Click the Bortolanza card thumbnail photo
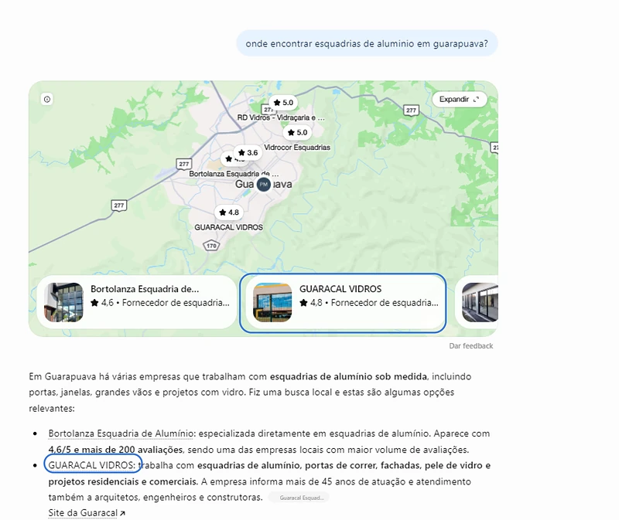This screenshot has height=520, width=619. [x=63, y=302]
